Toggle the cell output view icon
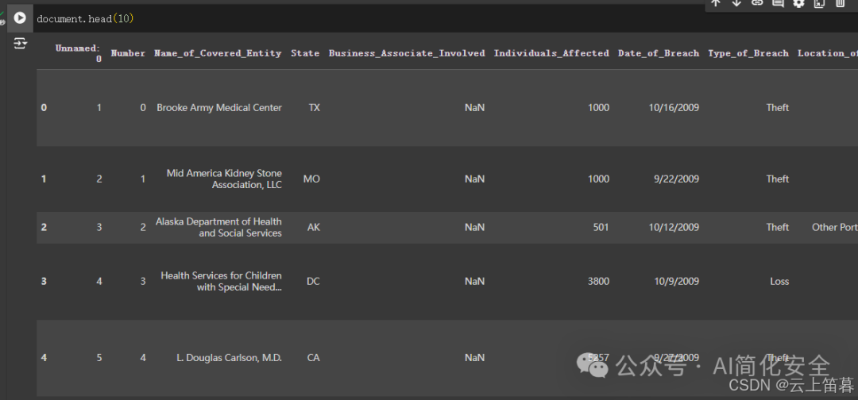 (20, 43)
